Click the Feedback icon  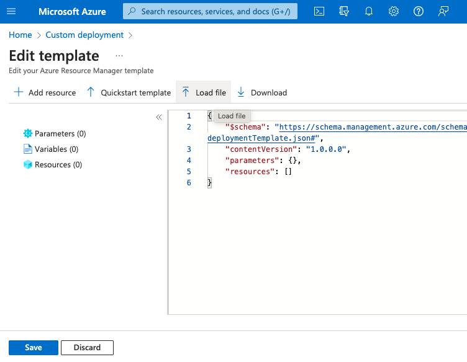tap(443, 11)
